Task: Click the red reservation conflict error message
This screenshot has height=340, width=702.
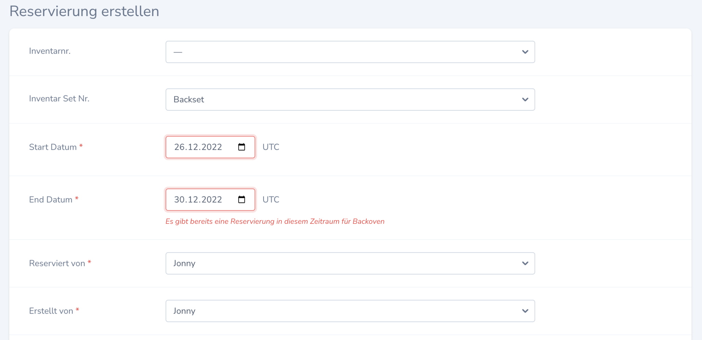Action: click(275, 221)
